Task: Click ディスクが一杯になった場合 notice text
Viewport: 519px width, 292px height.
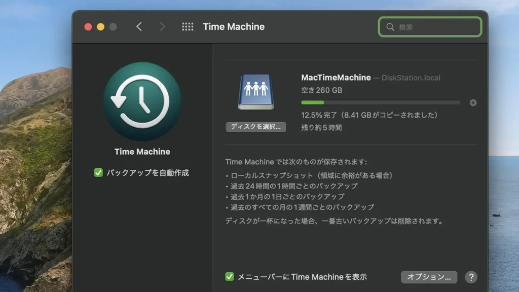Action: click(334, 221)
